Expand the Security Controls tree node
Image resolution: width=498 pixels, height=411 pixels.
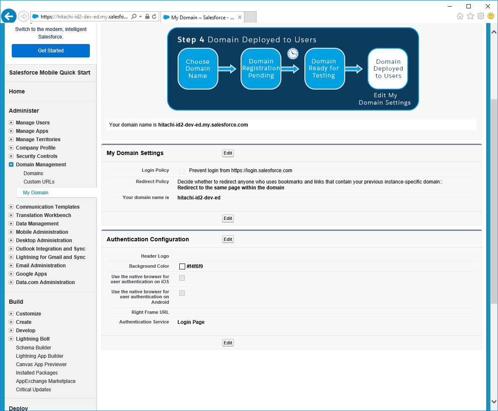11,156
